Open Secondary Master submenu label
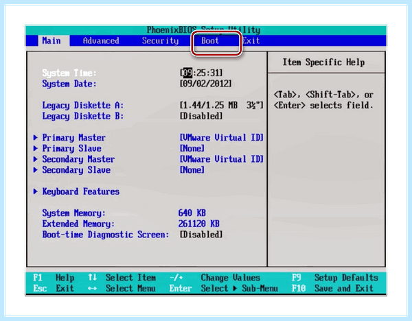412x321 pixels. coord(78,159)
